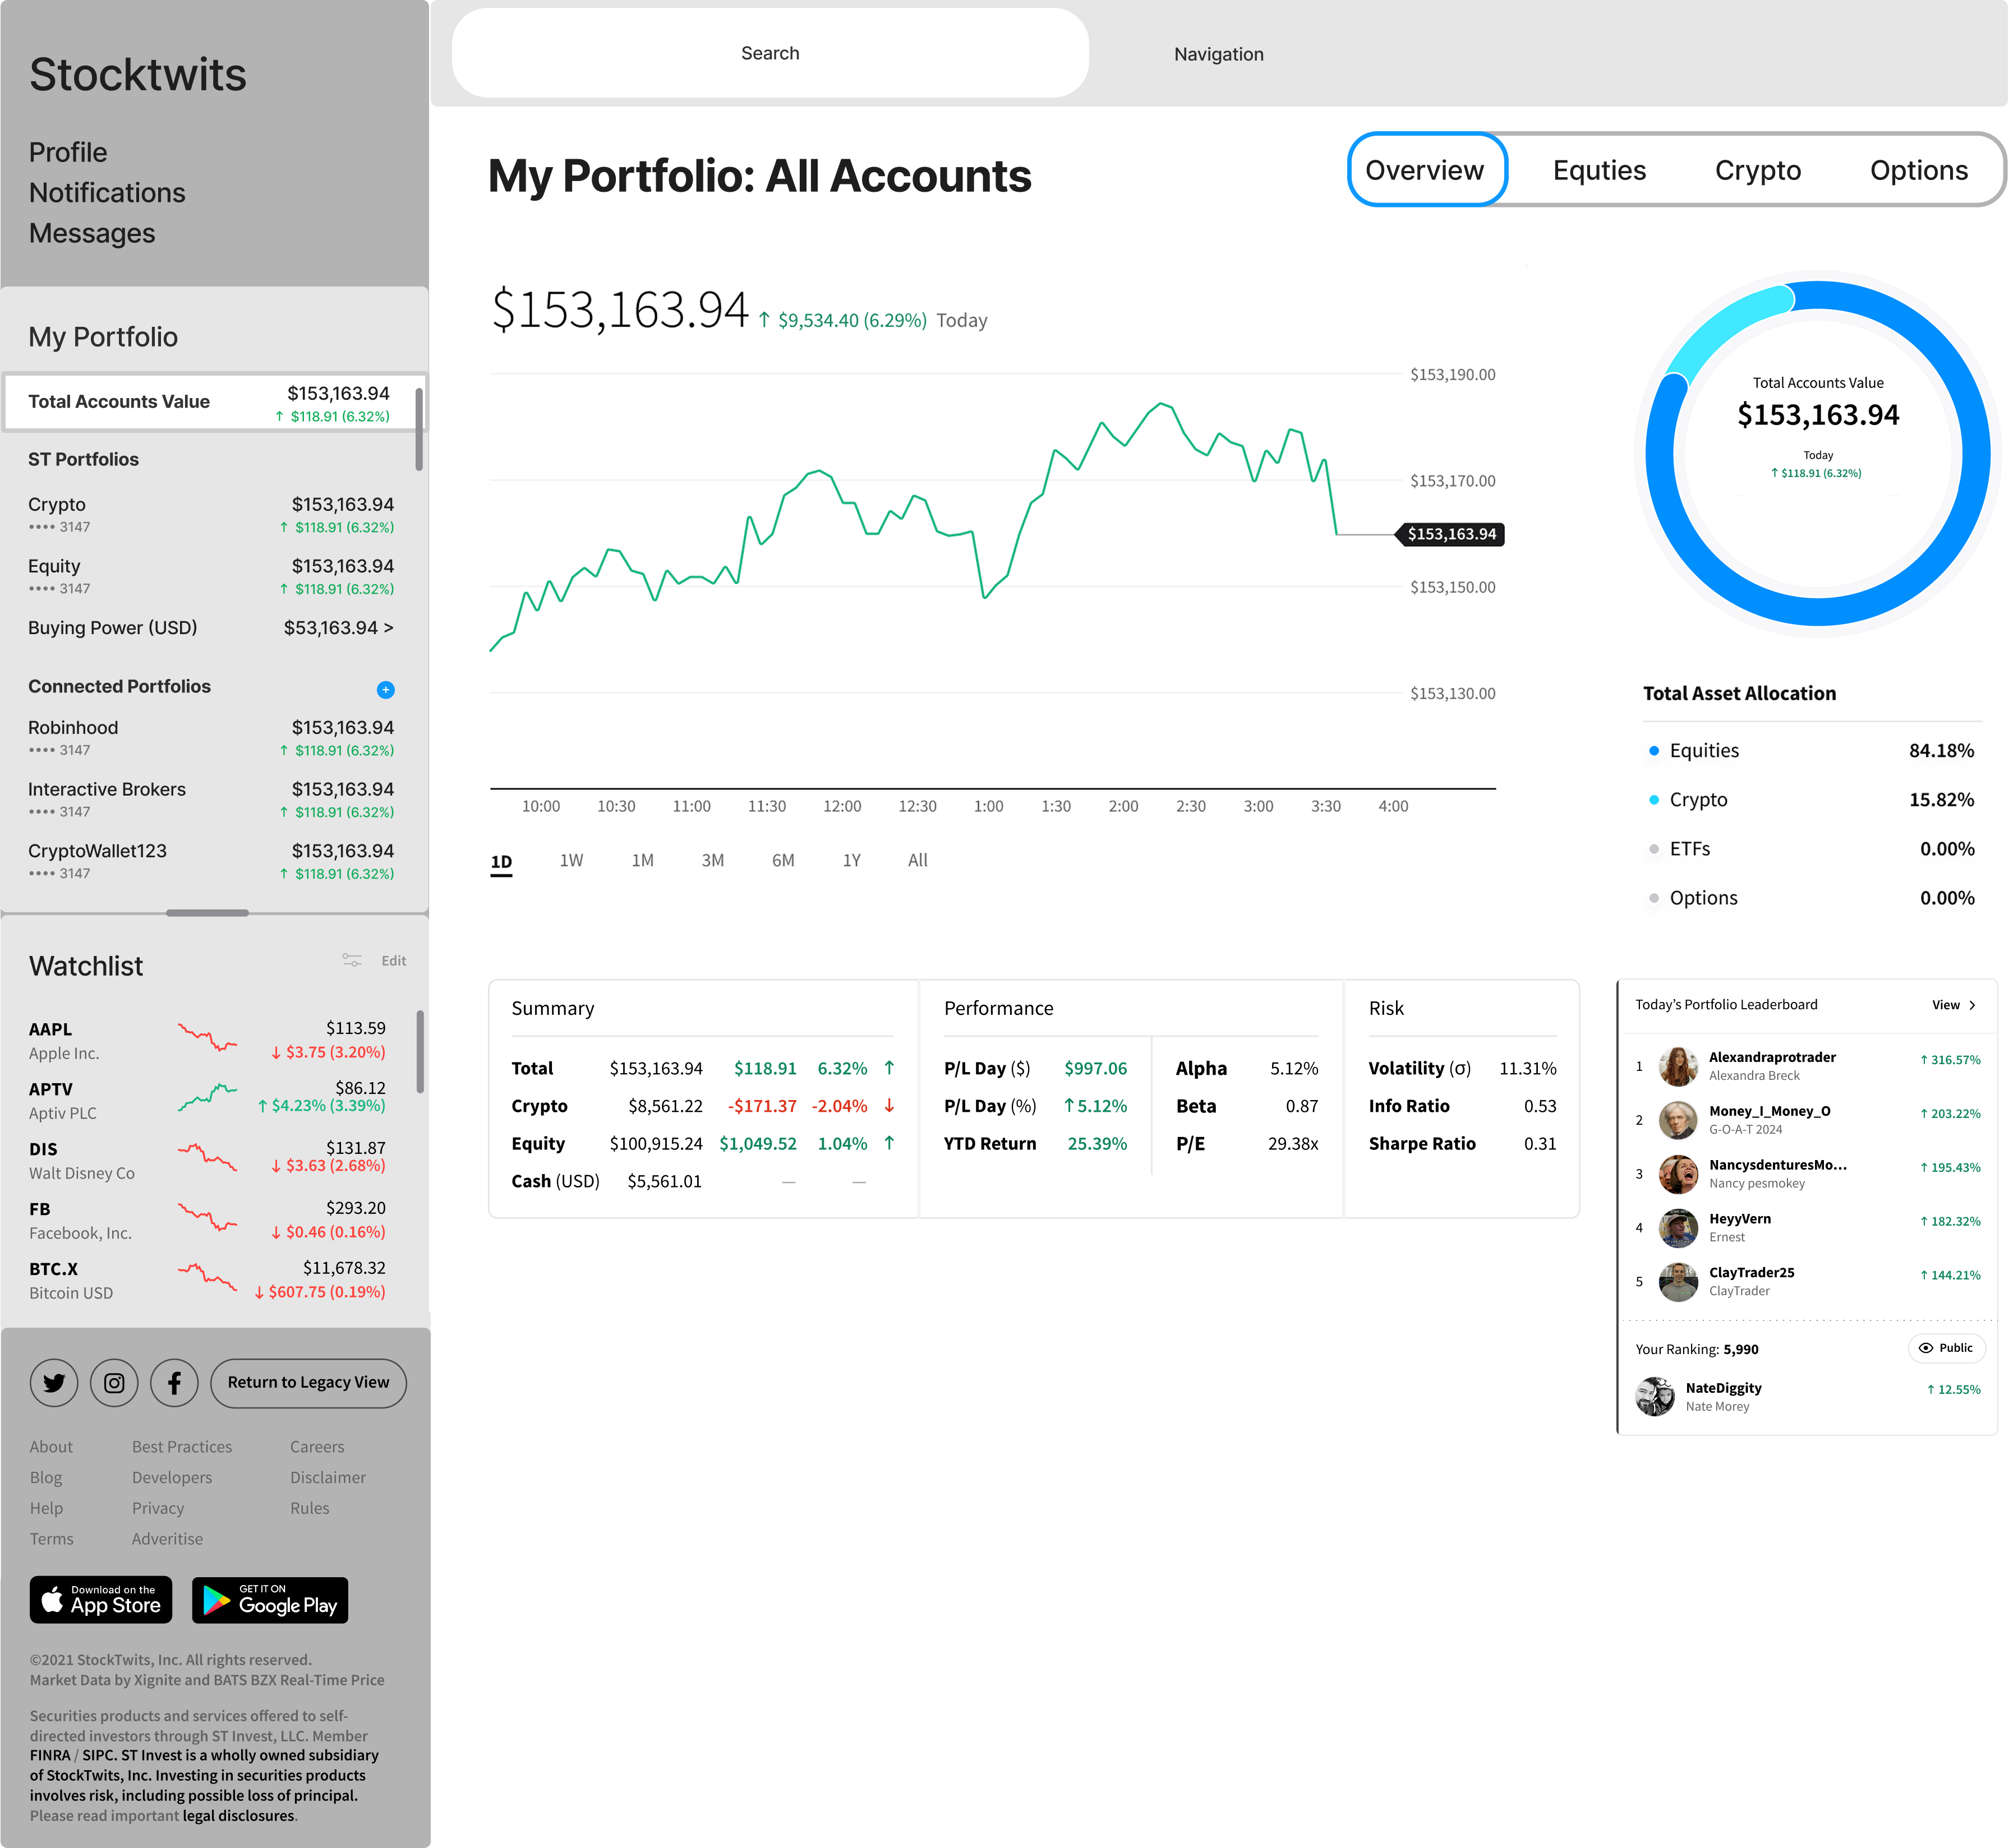The image size is (2009, 1848).
Task: Click the Facebook icon
Action: [x=173, y=1382]
